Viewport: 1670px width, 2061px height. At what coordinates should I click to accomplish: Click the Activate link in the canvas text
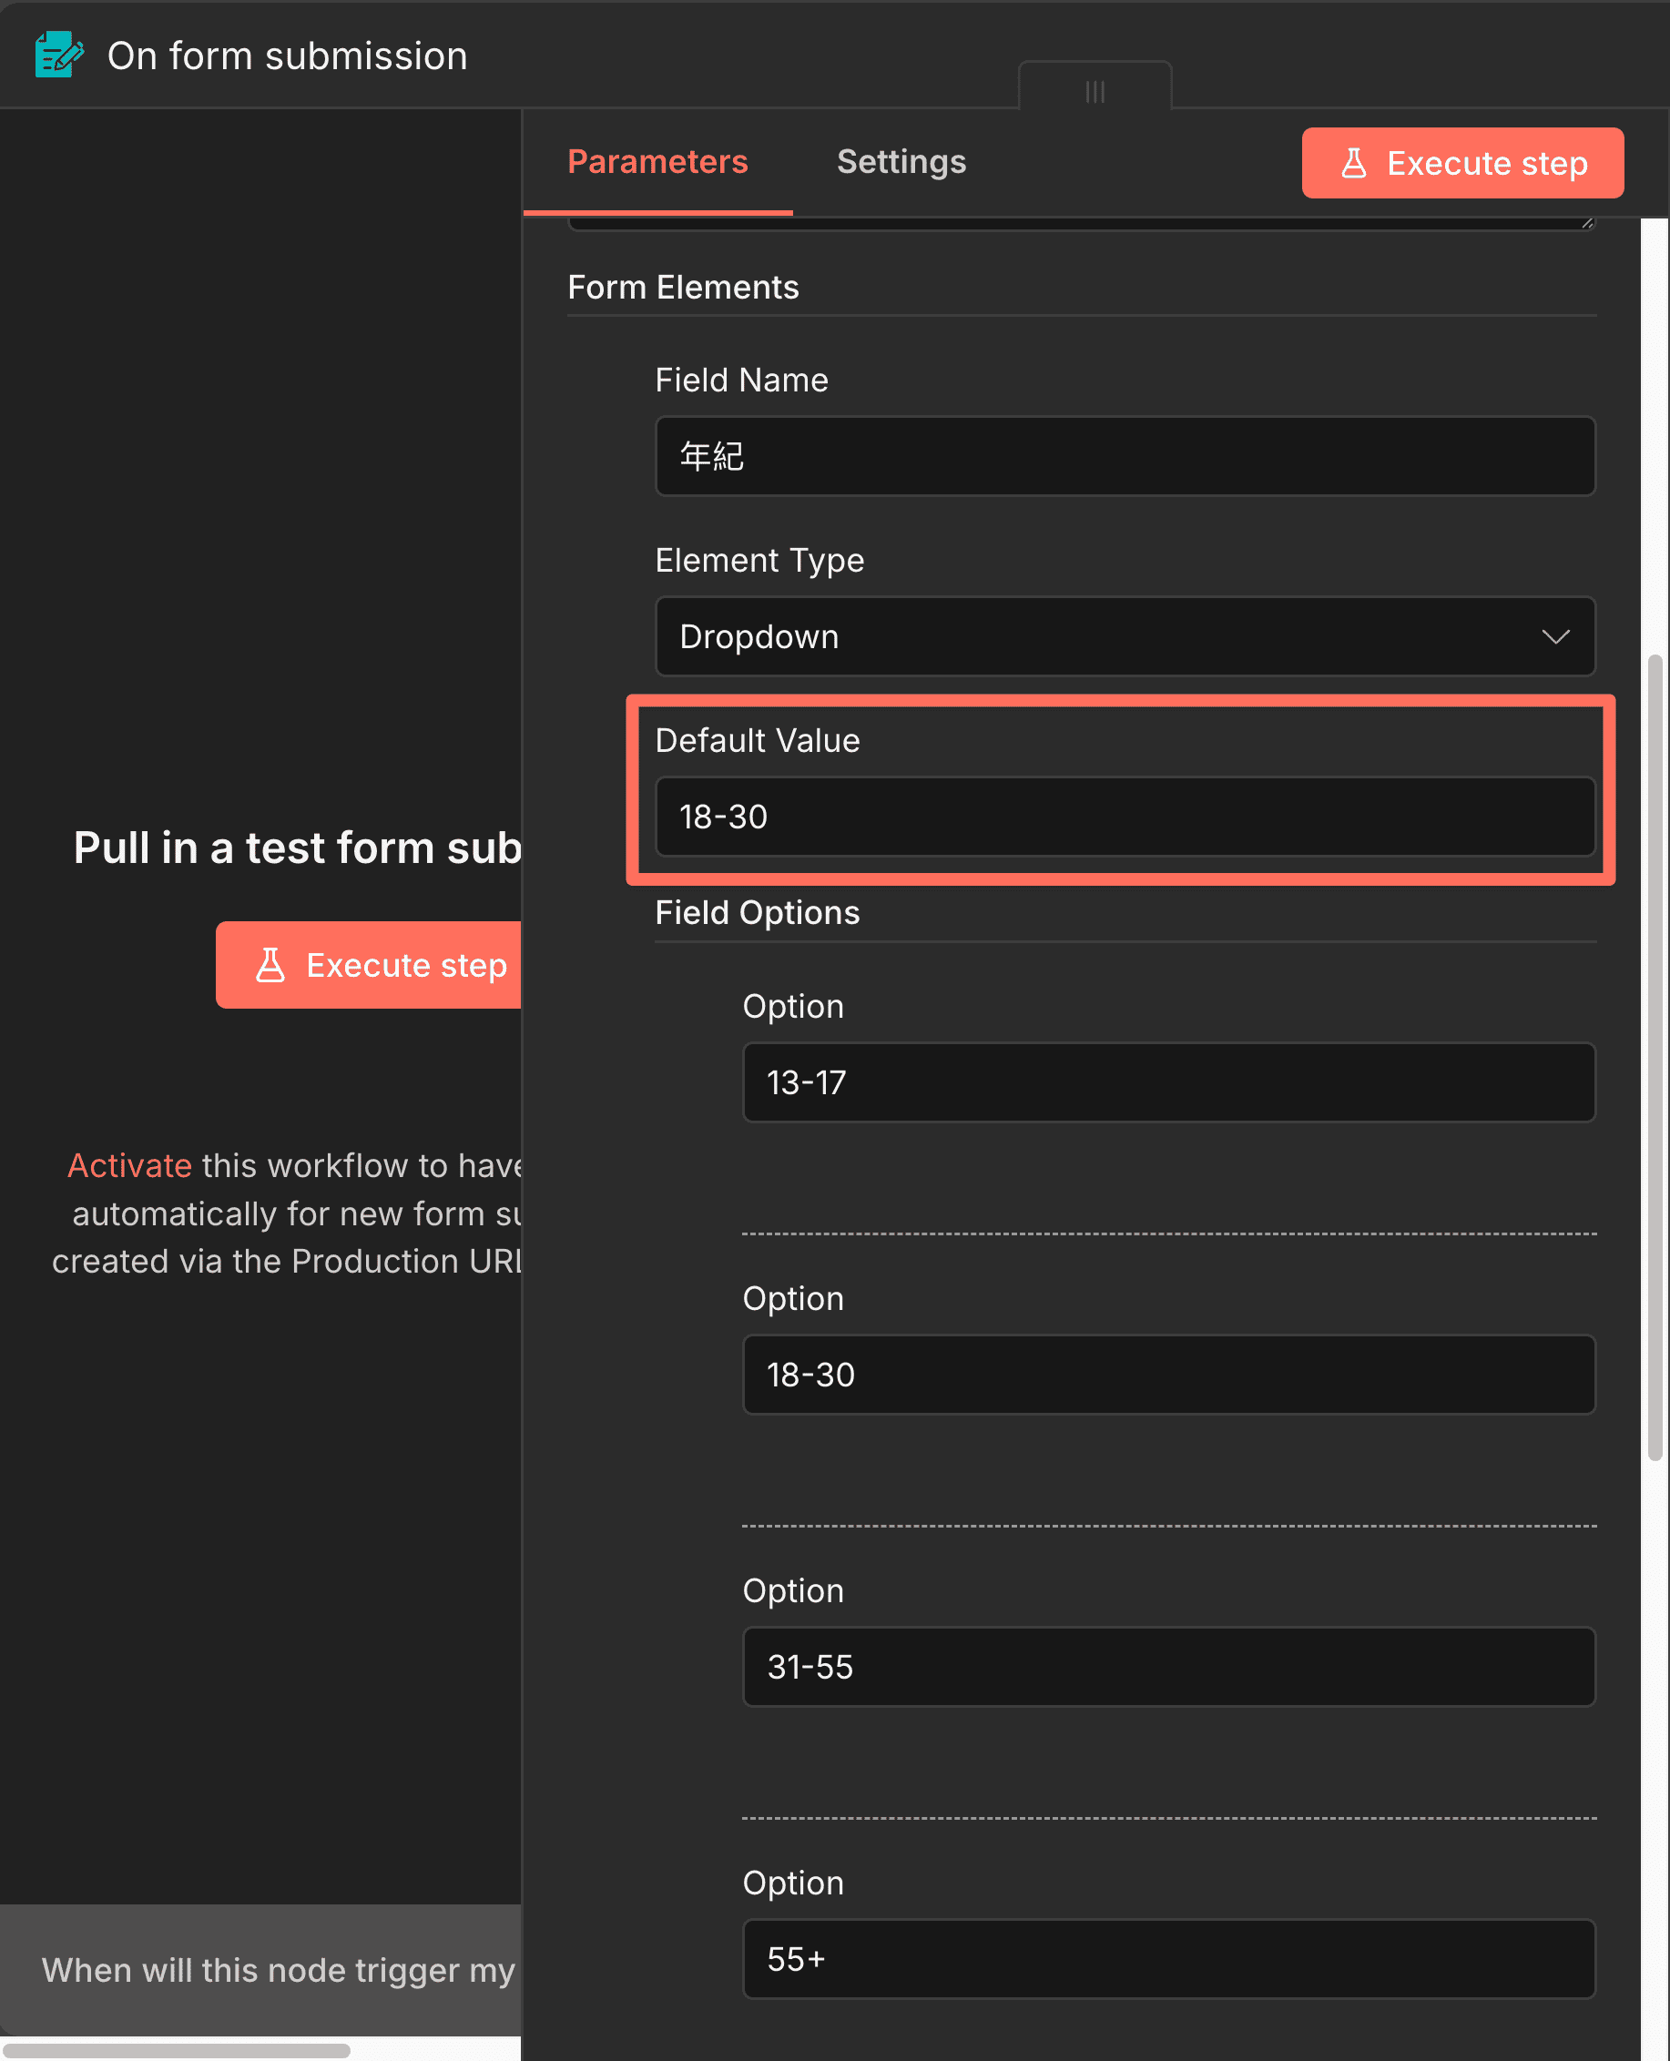coord(129,1164)
